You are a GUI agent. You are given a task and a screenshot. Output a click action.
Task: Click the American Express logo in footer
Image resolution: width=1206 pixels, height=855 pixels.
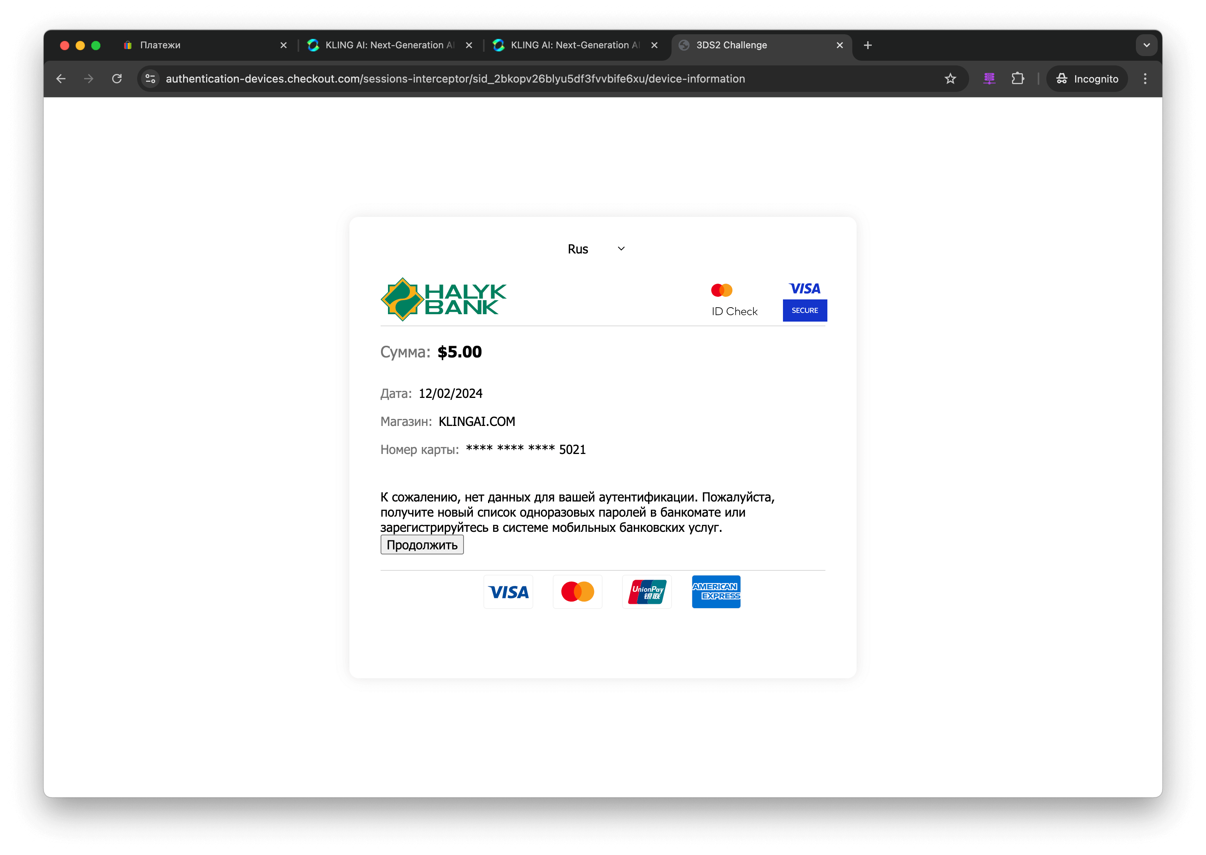coord(716,592)
